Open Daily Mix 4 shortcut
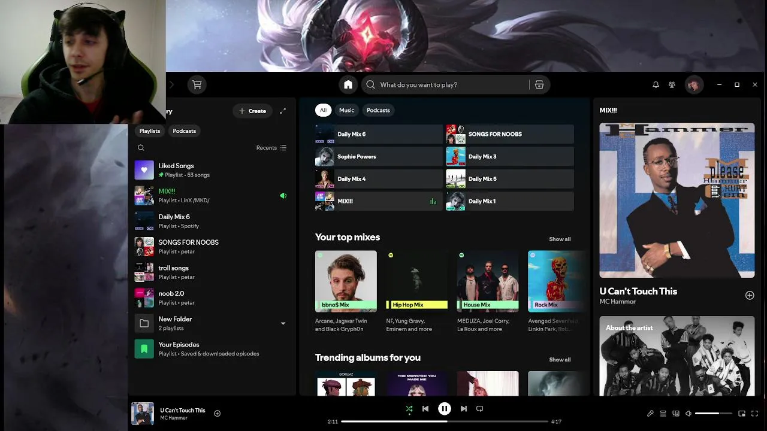The width and height of the screenshot is (767, 431). (379, 178)
